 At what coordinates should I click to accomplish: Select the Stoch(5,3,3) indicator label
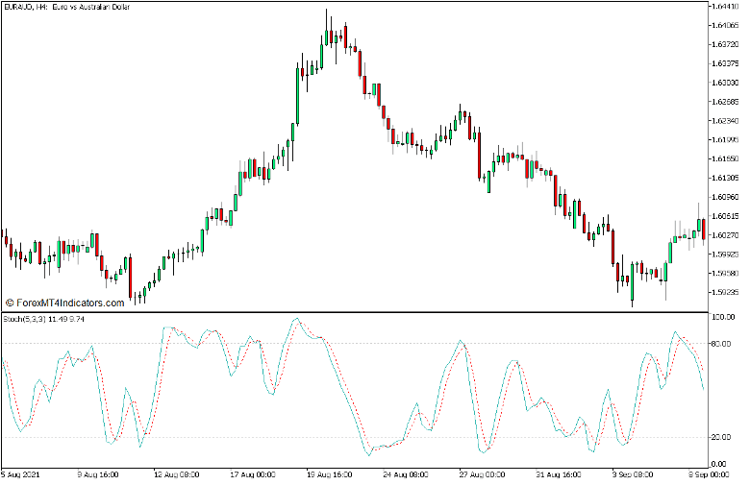tap(45, 318)
